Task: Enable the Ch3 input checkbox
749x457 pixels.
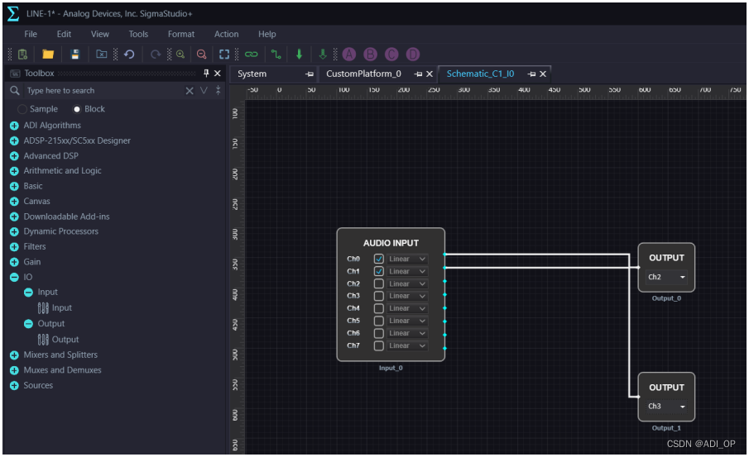Action: [379, 296]
